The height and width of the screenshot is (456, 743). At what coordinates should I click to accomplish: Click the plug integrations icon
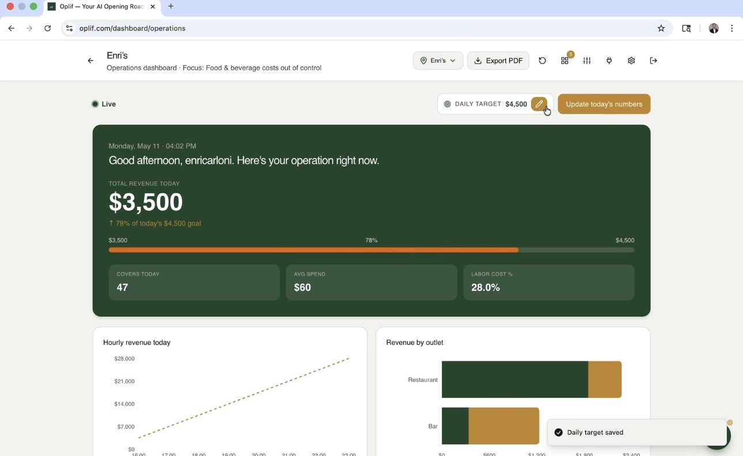(x=609, y=60)
